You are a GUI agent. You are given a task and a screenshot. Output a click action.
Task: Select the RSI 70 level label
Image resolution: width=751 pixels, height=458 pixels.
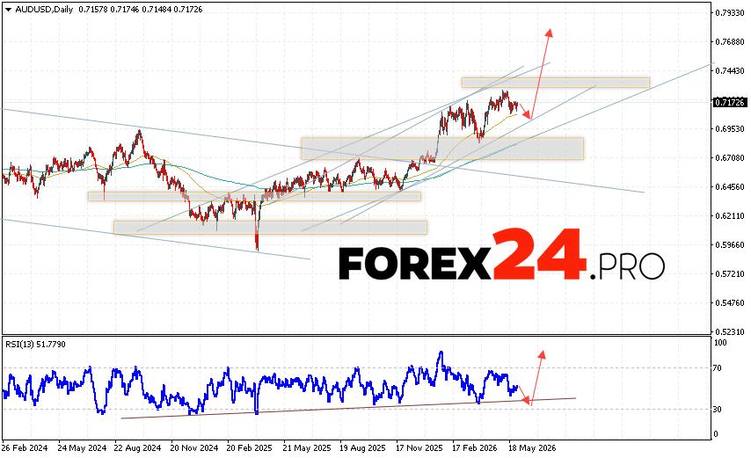pyautogui.click(x=718, y=368)
